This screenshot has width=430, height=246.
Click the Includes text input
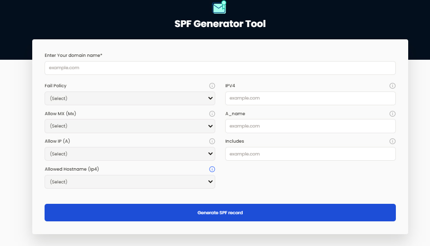click(311, 154)
